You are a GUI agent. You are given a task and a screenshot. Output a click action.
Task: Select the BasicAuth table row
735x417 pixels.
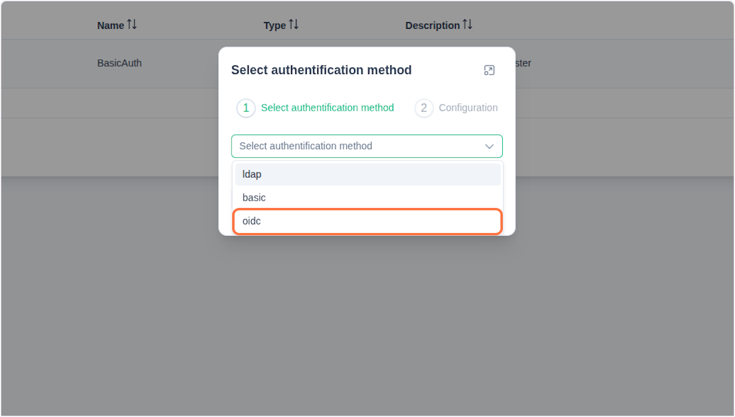tap(119, 63)
